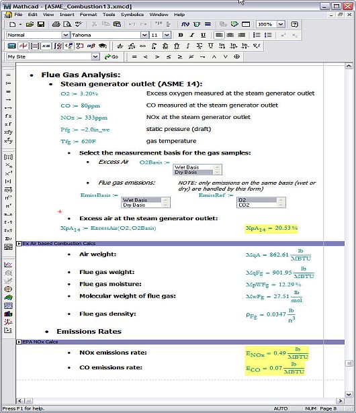Click the New worksheet icon
Image resolution: width=356 pixels, height=413 pixels.
point(12,24)
